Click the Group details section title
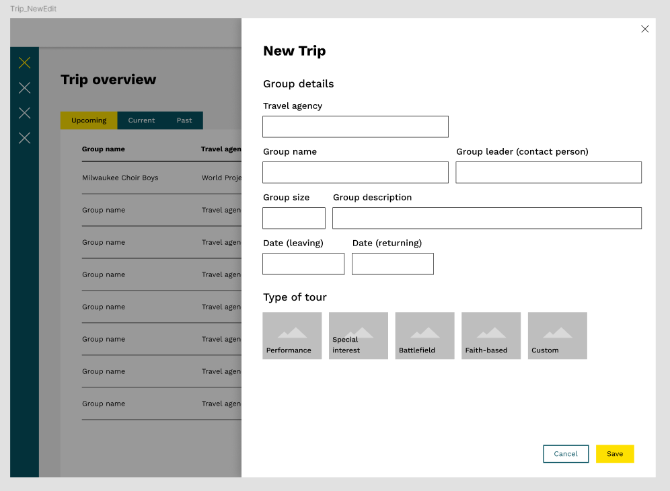 pos(298,84)
